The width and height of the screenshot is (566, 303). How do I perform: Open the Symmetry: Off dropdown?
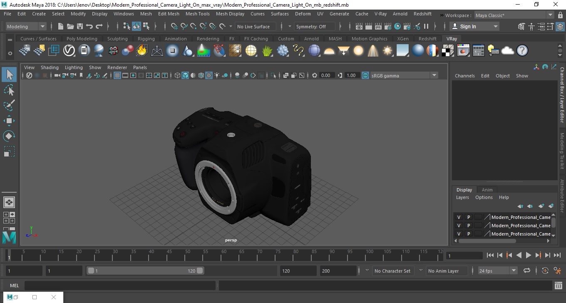point(315,26)
